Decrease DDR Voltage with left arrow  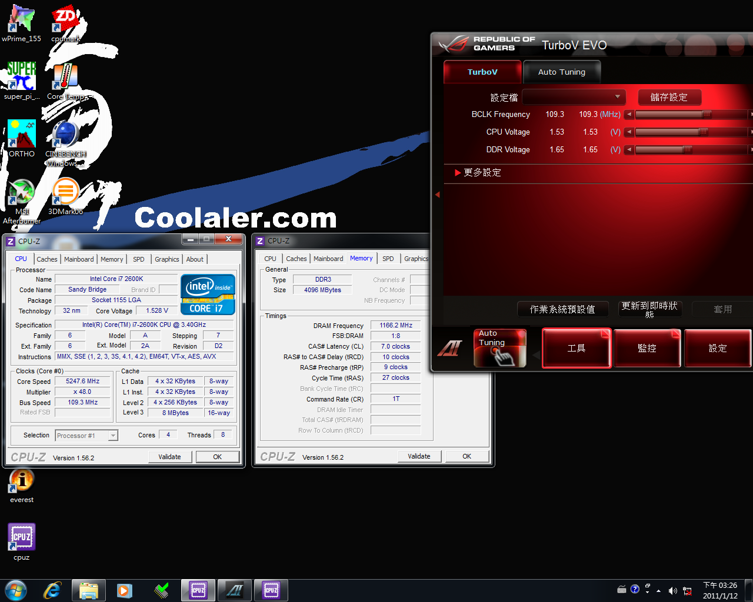click(629, 149)
